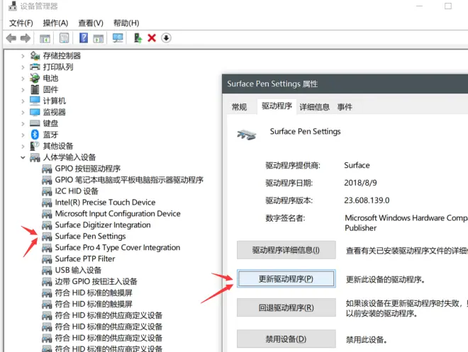Open the 操作(A) menu
Image resolution: width=468 pixels, height=352 pixels.
coord(55,23)
